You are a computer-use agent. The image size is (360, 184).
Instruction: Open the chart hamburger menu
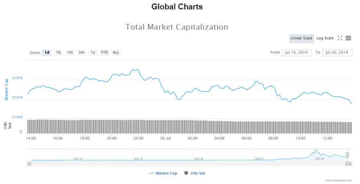pyautogui.click(x=348, y=38)
